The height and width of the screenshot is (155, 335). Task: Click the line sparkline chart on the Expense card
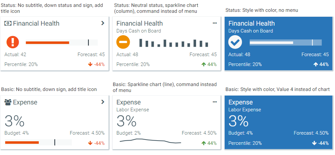(x=150, y=141)
